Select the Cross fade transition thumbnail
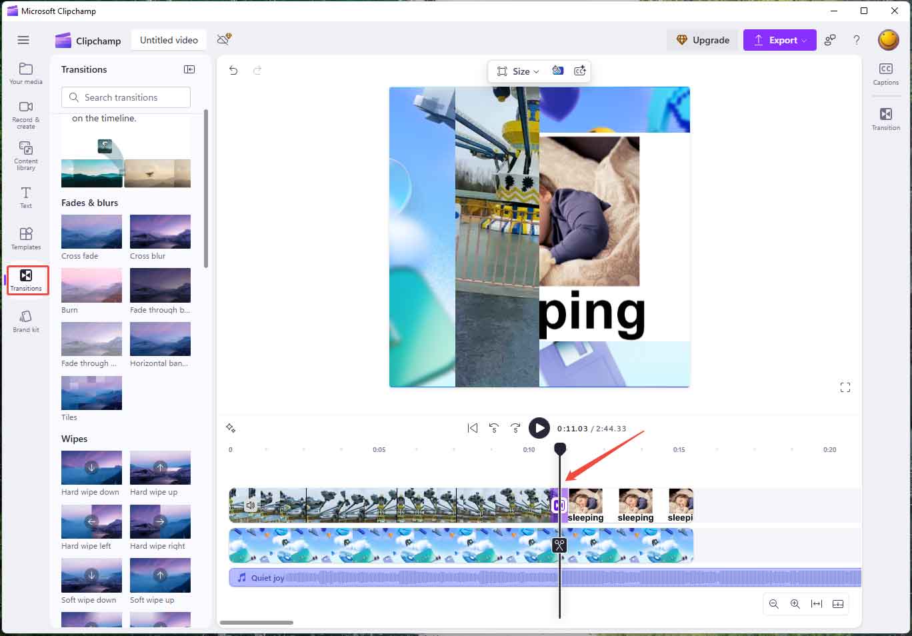912x636 pixels. [x=91, y=233]
